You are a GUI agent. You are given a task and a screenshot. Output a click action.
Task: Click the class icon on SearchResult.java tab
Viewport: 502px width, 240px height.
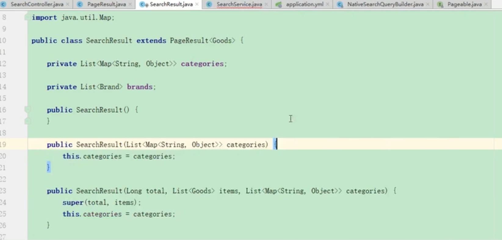(x=144, y=4)
